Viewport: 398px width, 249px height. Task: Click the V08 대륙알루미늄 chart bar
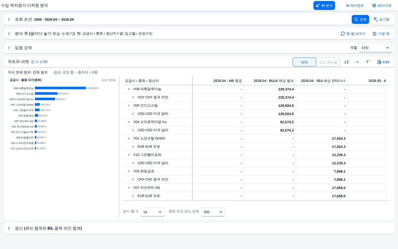pyautogui.click(x=60, y=88)
